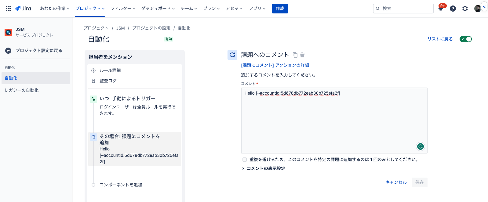Open the settings gear icon
This screenshot has width=488, height=202.
(x=465, y=9)
